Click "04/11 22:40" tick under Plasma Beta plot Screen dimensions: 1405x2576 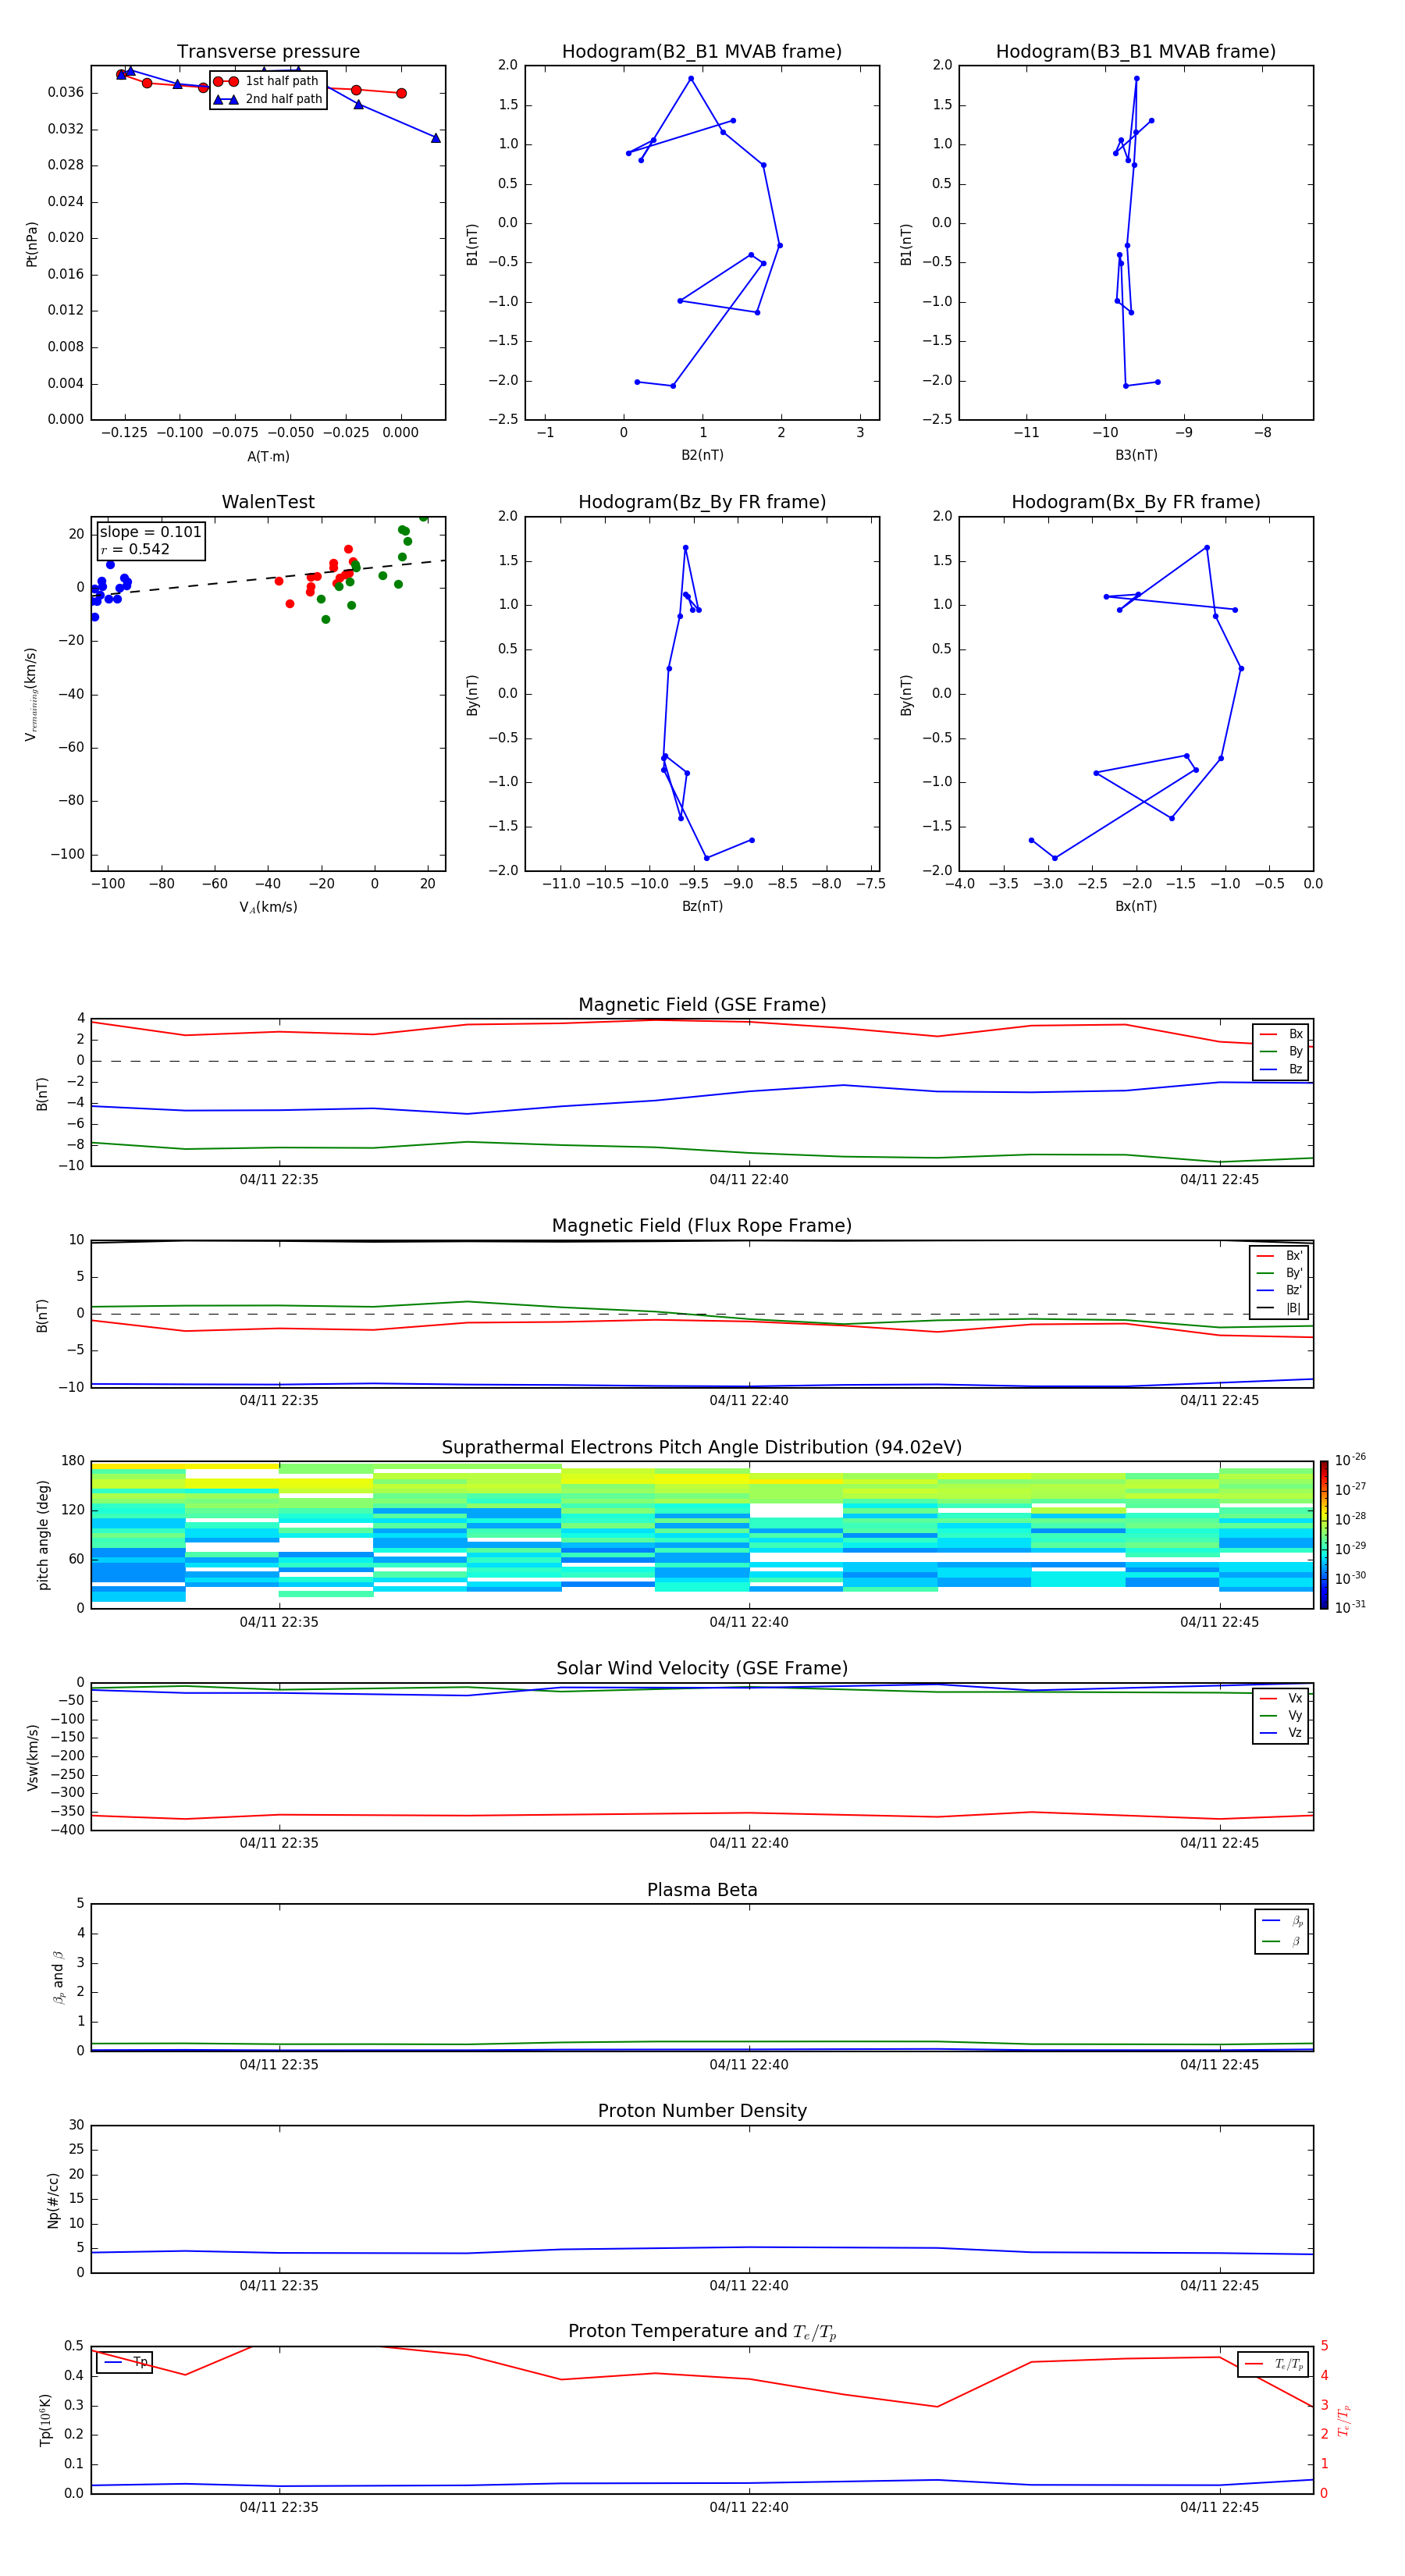pos(749,2065)
